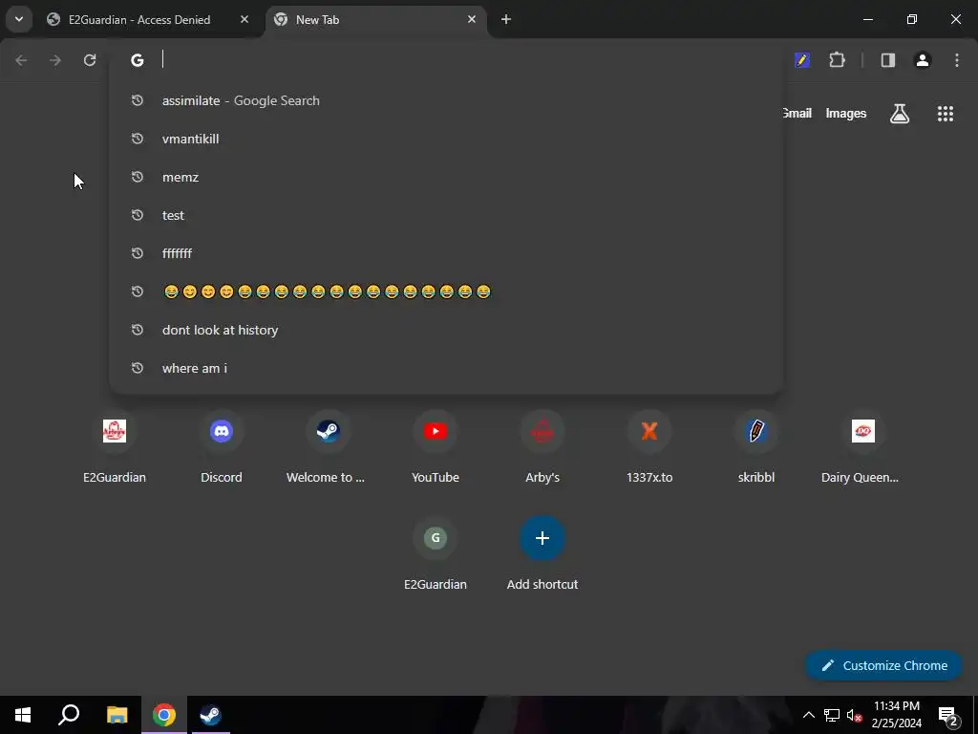Open File Explorer from taskbar
This screenshot has width=978, height=734.
(x=117, y=715)
